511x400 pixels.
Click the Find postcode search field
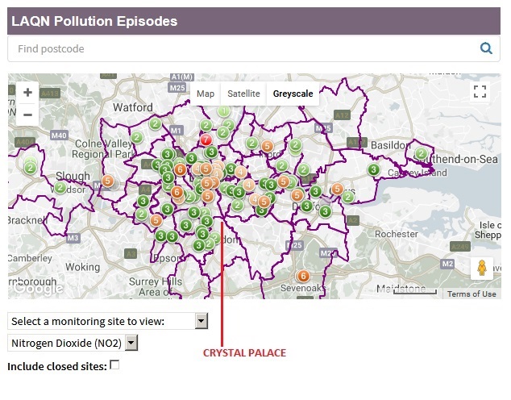[242, 48]
